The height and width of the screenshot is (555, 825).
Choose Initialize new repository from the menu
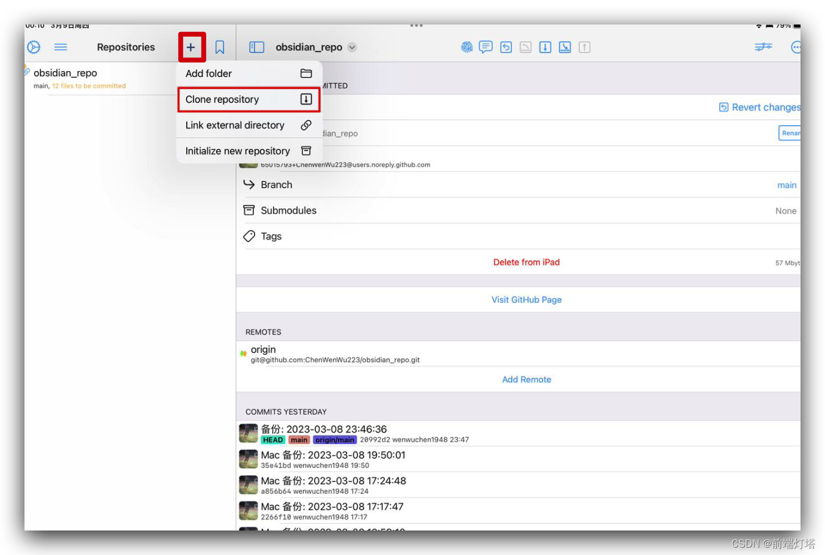249,151
